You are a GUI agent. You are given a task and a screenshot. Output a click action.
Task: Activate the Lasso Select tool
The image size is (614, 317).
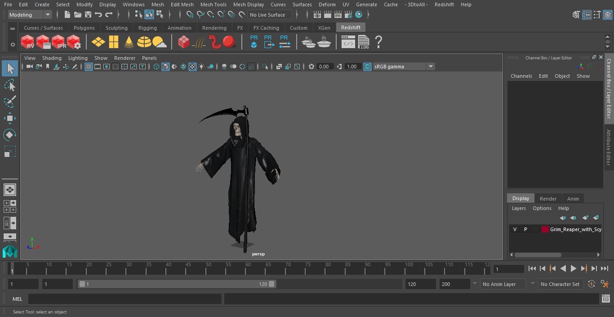(9, 85)
